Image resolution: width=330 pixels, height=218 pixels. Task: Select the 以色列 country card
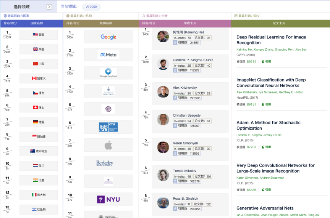click(x=39, y=209)
